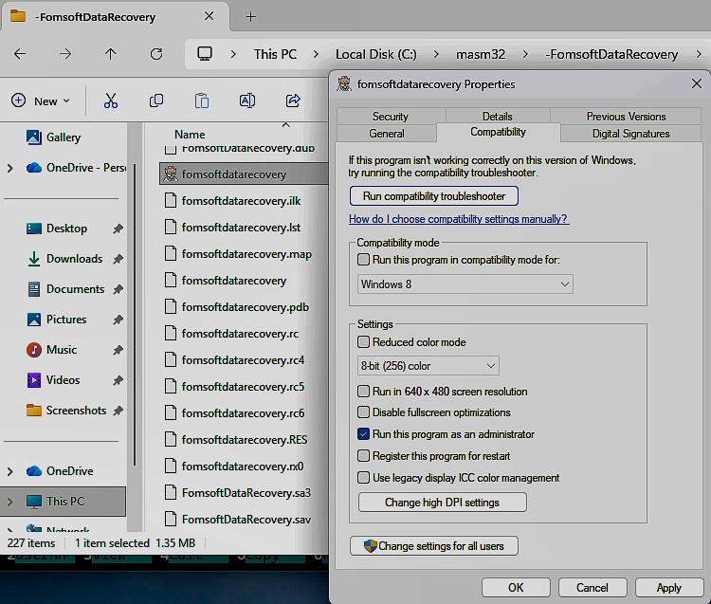Image resolution: width=711 pixels, height=604 pixels.
Task: Go forward with the right arrow in Explorer
Action: click(x=65, y=54)
